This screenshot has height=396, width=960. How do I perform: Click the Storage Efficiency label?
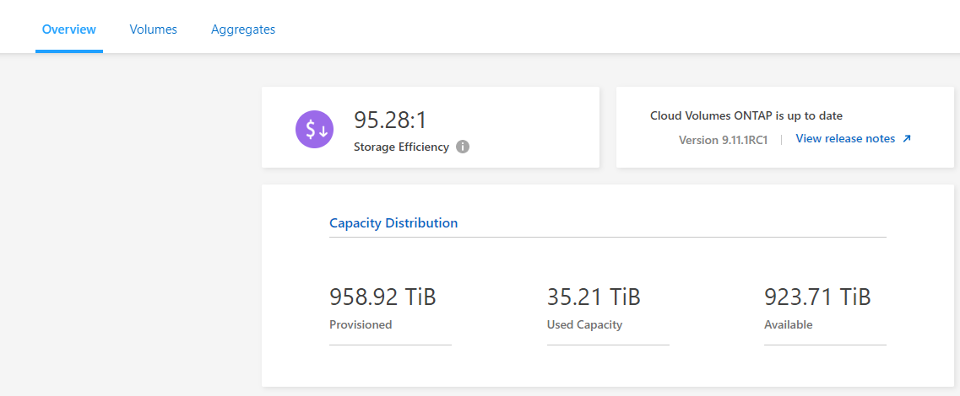click(x=401, y=147)
